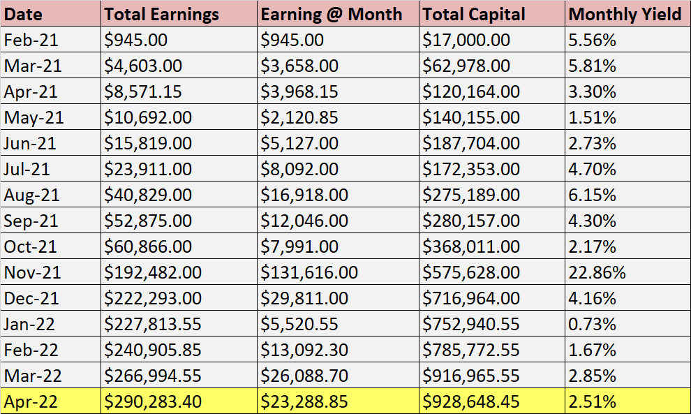The height and width of the screenshot is (414, 691).
Task: Click the Jul-21 date cell
Action: tap(50, 170)
